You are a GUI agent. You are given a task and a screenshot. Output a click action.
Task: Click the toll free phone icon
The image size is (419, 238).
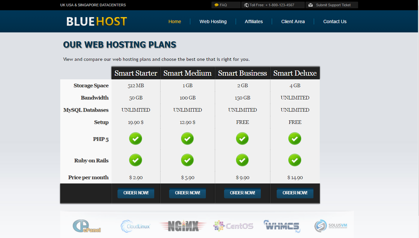pos(247,5)
